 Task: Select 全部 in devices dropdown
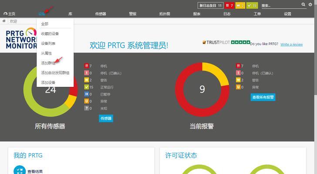click(45, 24)
